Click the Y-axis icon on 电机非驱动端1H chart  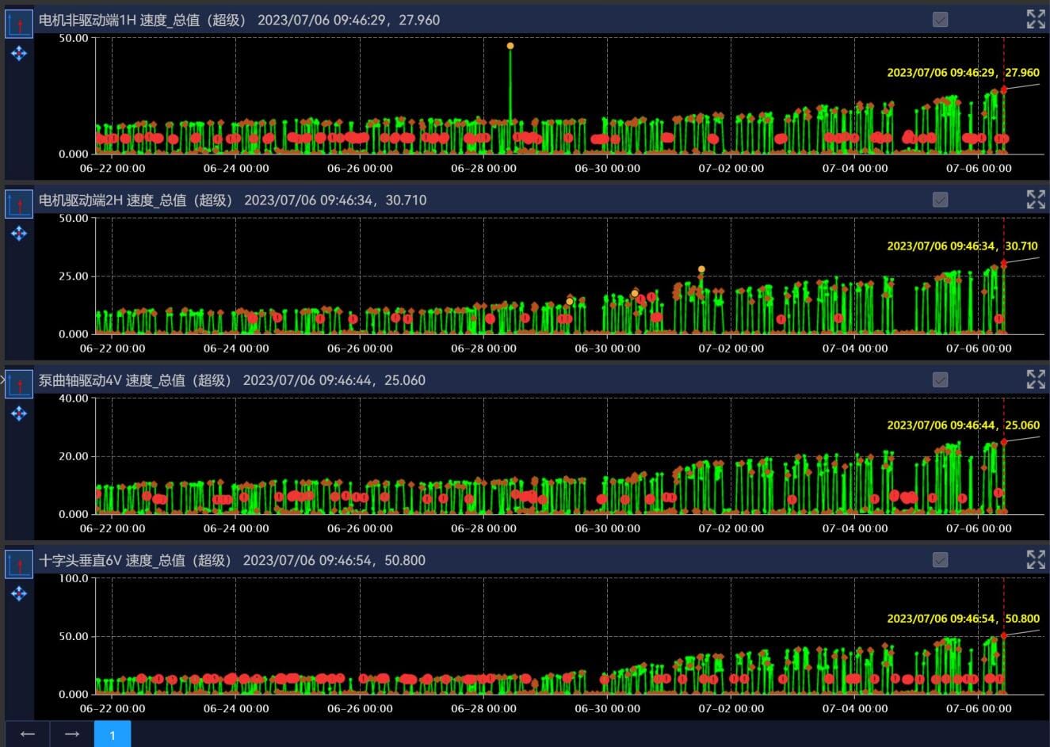[19, 24]
